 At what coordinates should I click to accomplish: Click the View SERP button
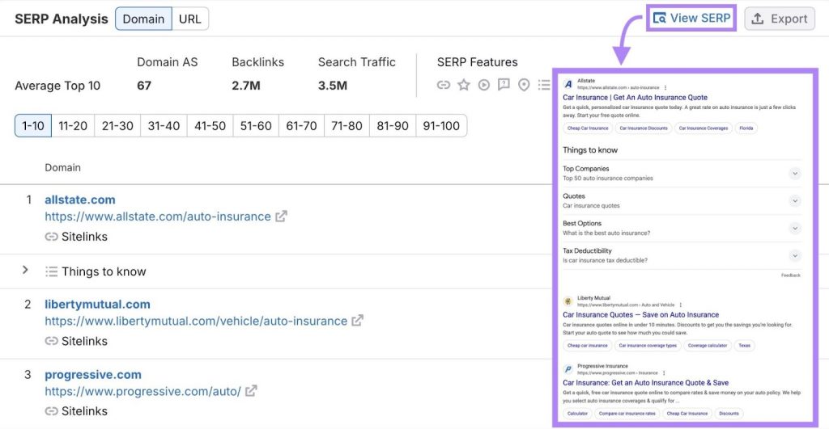(691, 18)
